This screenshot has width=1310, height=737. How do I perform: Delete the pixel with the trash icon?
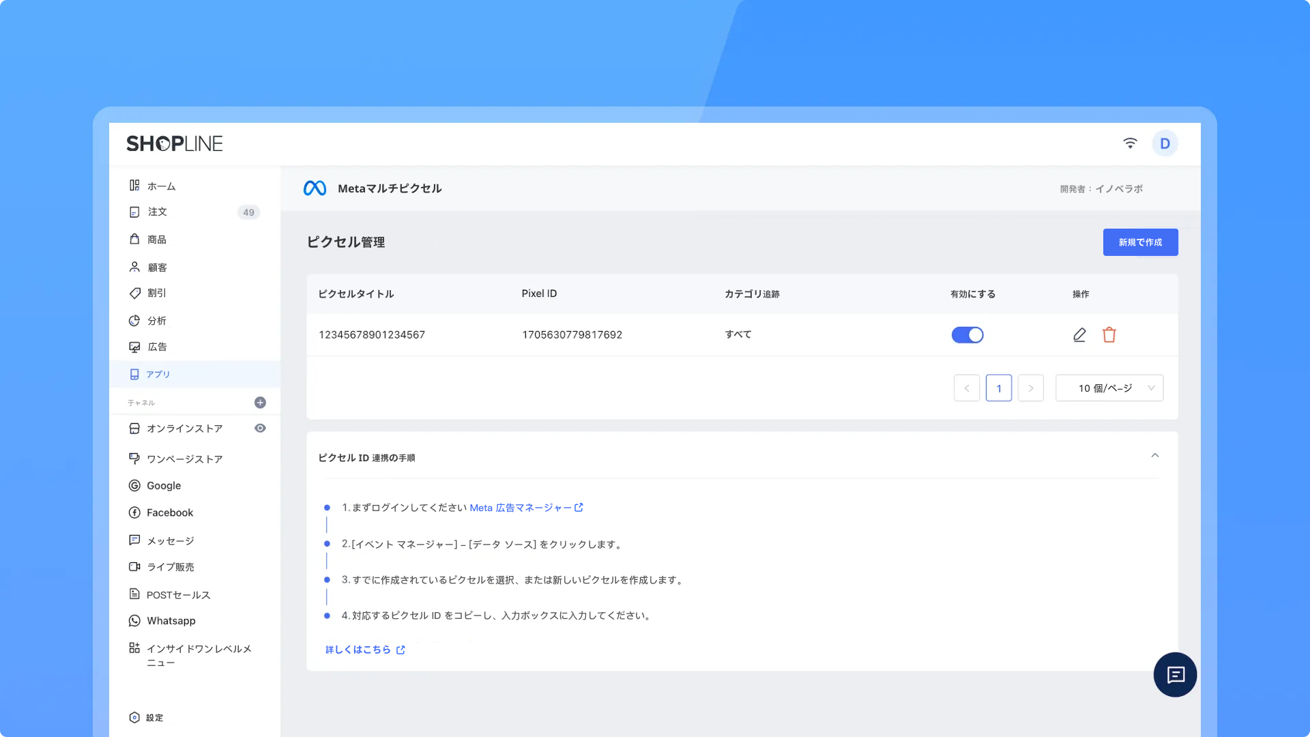pyautogui.click(x=1109, y=335)
